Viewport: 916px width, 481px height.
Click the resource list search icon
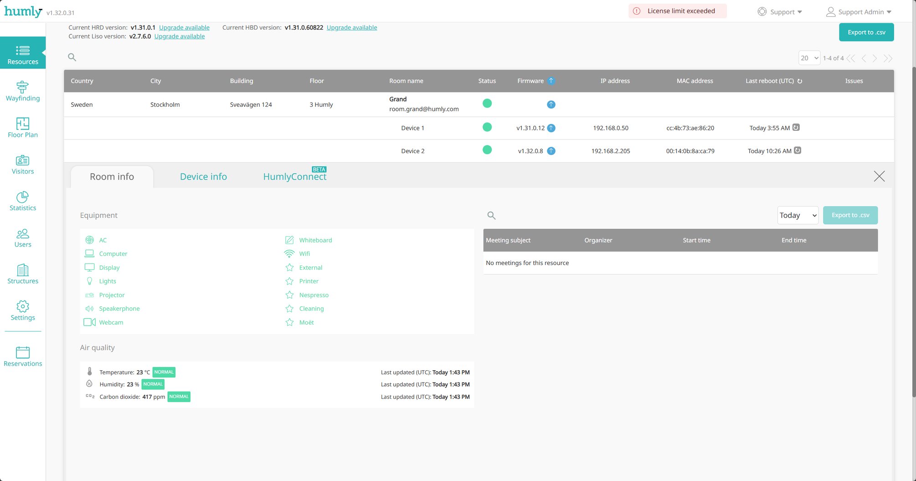click(72, 57)
